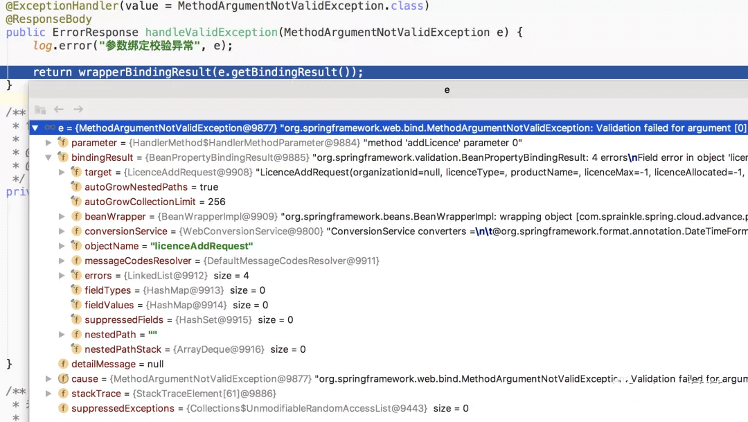
Task: Click the field icon beside 'parameter'
Action: (x=62, y=142)
